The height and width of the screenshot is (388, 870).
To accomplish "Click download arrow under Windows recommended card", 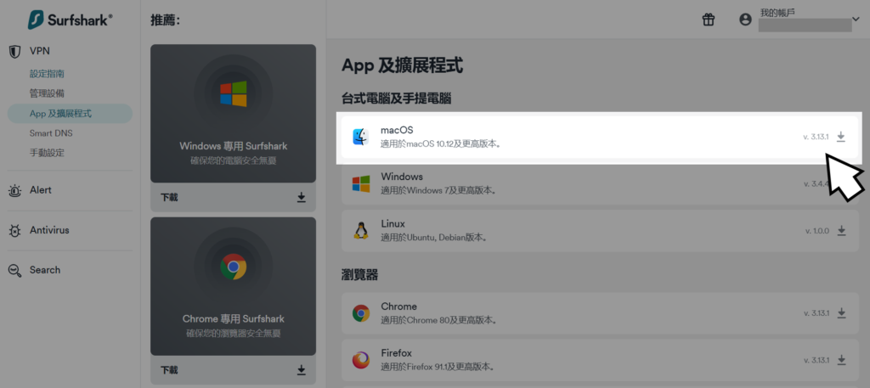I will click(x=302, y=197).
